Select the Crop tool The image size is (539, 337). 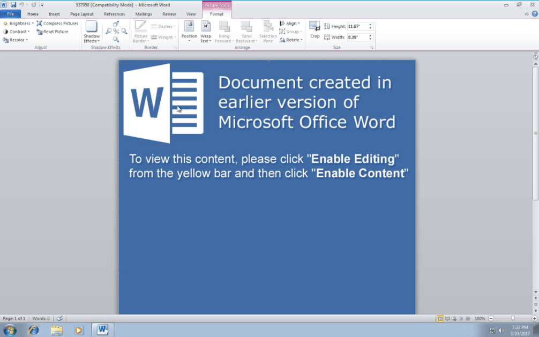315,29
